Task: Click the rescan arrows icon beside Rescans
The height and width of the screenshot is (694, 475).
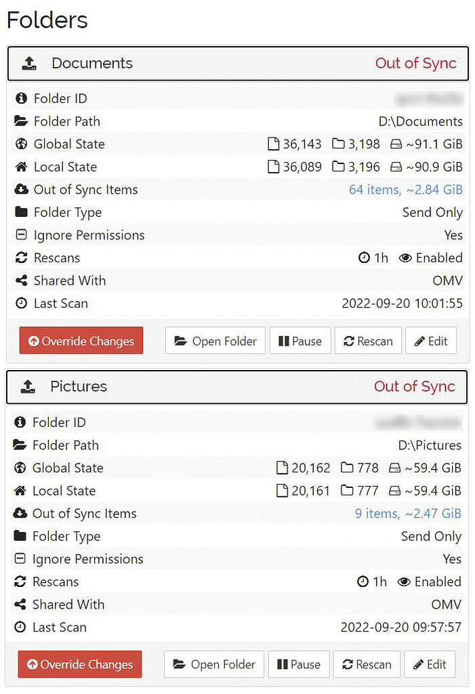Action: [20, 258]
